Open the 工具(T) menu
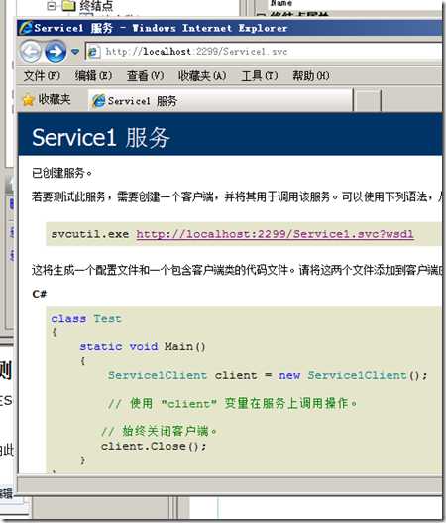Screen dimensions: 446x523 (x=260, y=76)
